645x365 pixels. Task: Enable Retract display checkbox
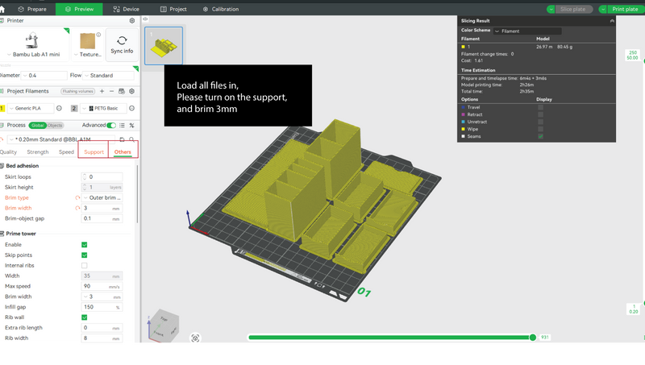pyautogui.click(x=540, y=114)
